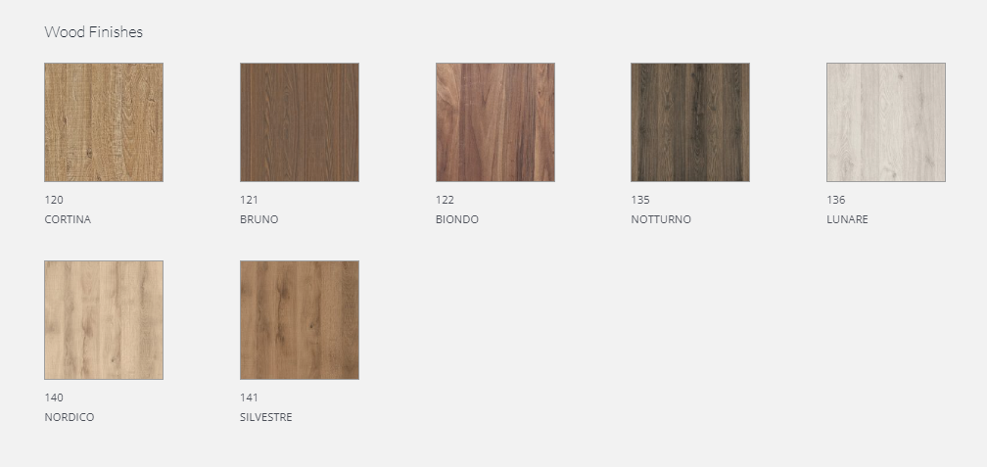
Task: Click finish code 141
Action: pos(249,397)
